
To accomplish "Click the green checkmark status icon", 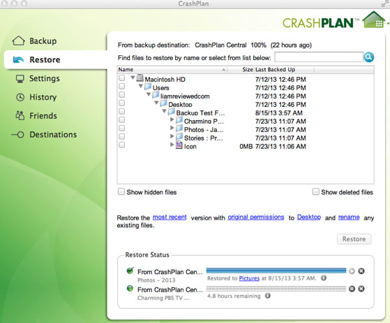I will pos(130,270).
